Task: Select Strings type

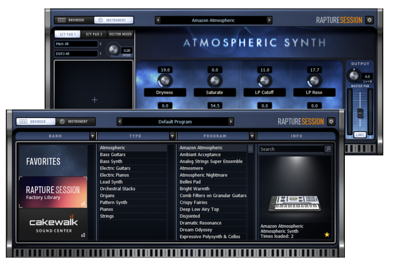Action: click(x=133, y=216)
